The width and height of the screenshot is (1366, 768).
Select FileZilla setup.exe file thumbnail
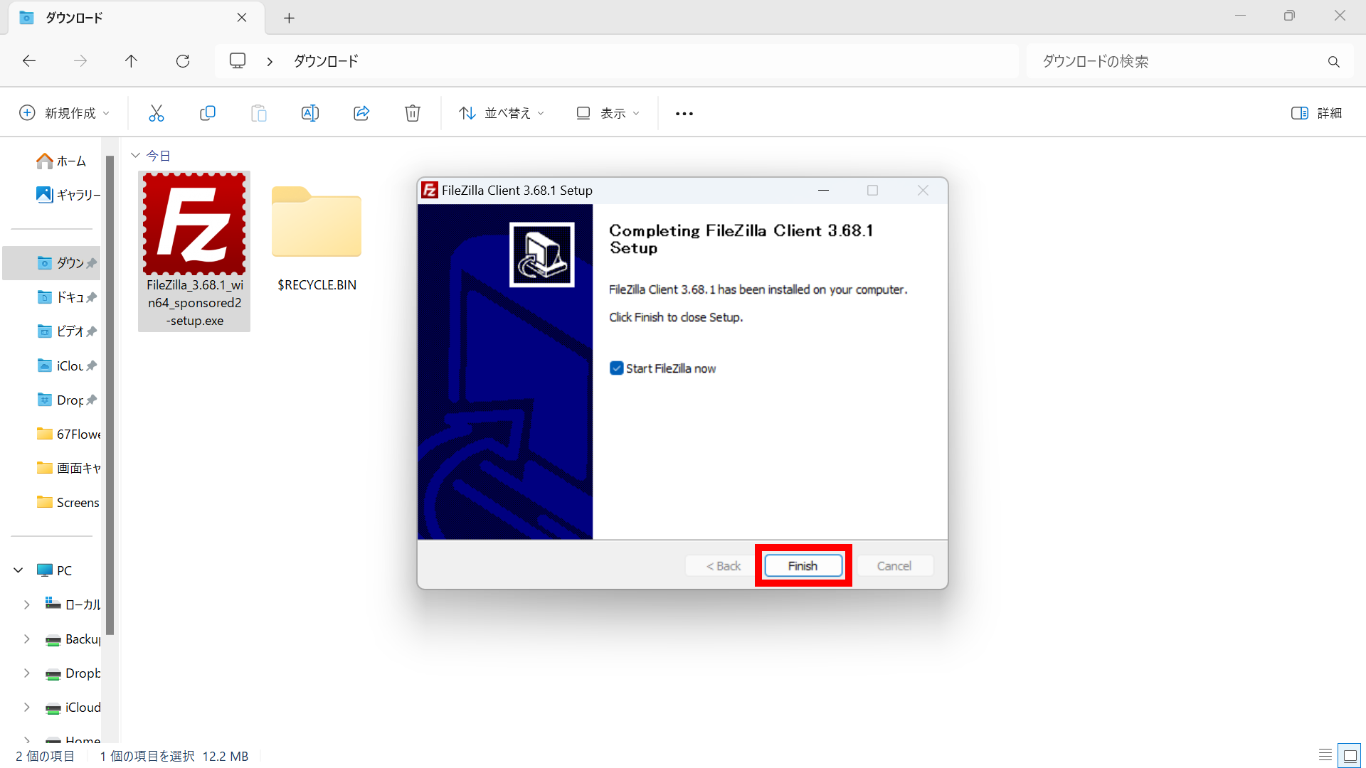click(194, 251)
